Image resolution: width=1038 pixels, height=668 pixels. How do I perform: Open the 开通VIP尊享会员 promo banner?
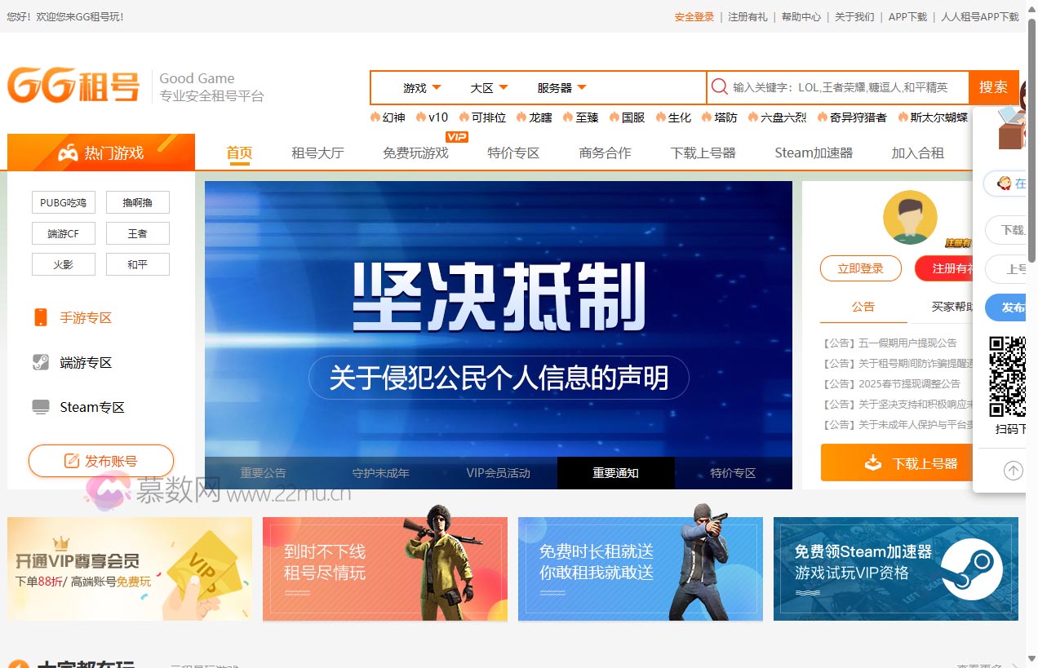[130, 568]
